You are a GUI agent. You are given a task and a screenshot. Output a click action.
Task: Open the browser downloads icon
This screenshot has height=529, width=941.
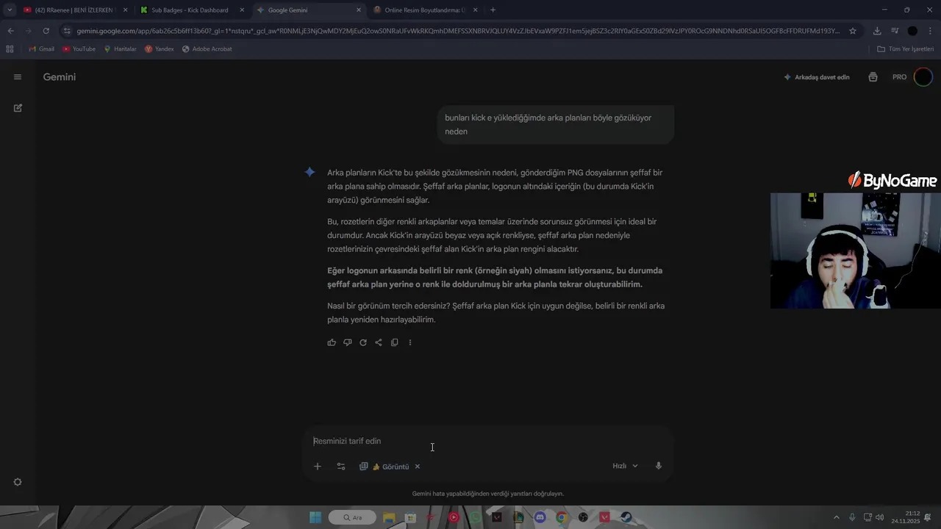[x=877, y=31]
